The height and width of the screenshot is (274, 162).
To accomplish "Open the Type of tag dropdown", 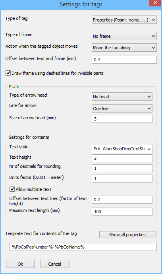I will 124,20.
